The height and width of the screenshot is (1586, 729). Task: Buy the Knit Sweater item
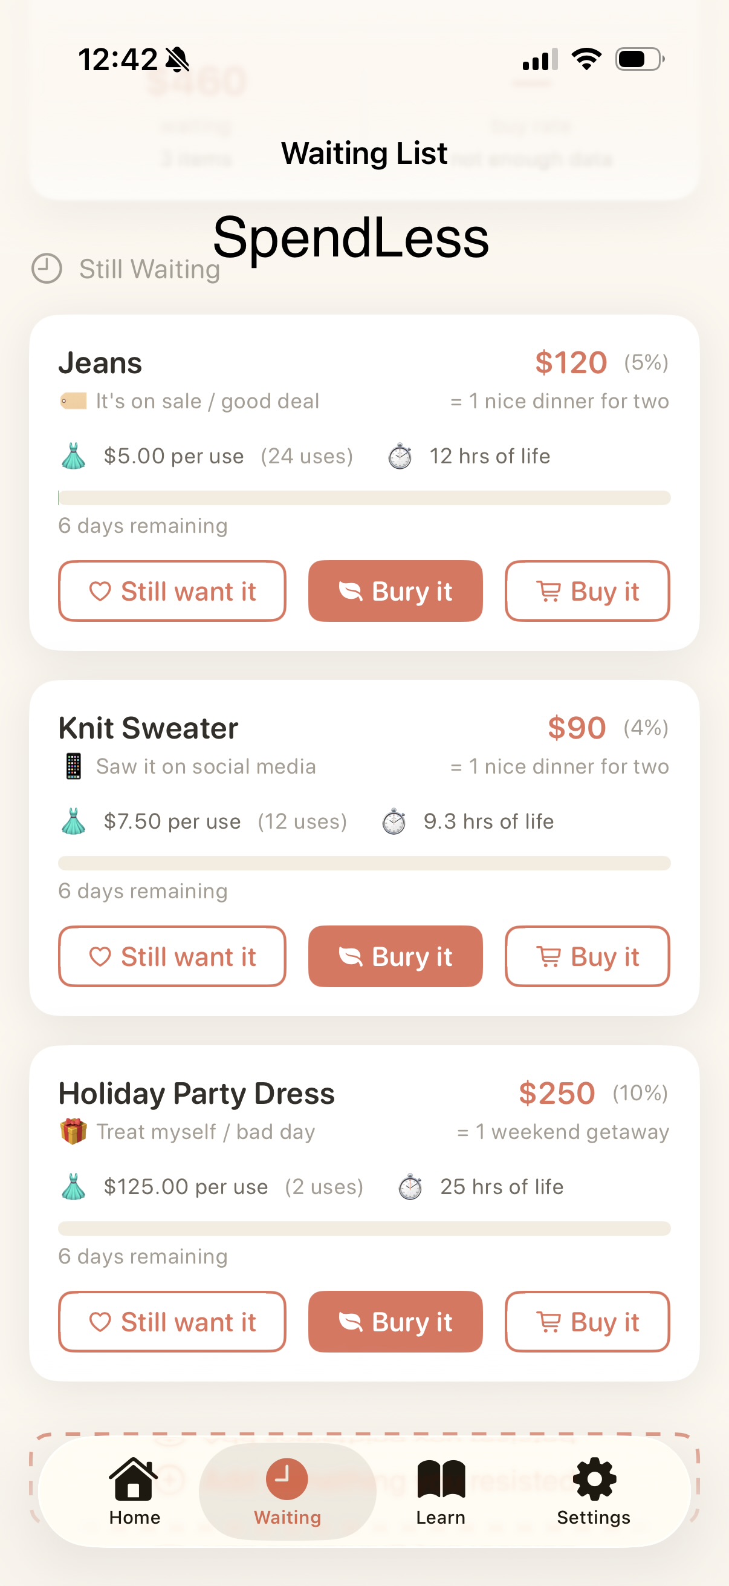pyautogui.click(x=587, y=956)
